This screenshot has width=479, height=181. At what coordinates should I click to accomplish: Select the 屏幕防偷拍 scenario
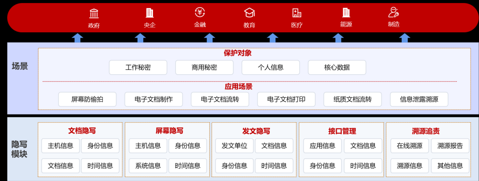(x=87, y=99)
